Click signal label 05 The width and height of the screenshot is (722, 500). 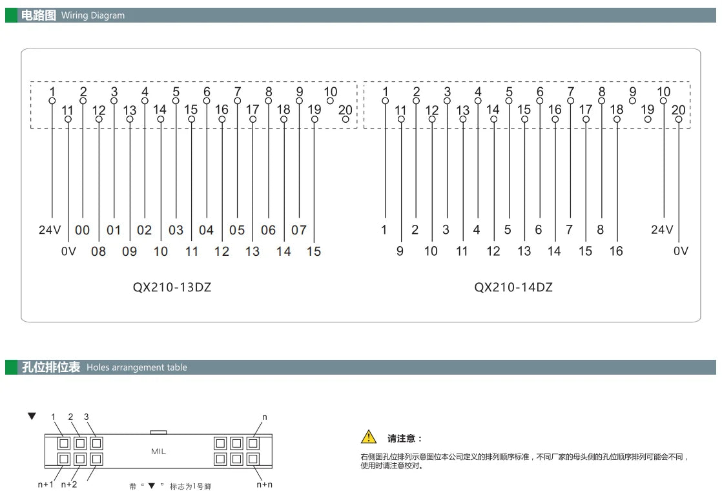(x=237, y=230)
